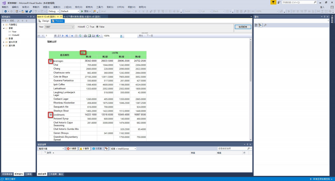This screenshot has height=181, width=335.
Task: Click search magnifier in error list box
Action: click(x=249, y=148)
